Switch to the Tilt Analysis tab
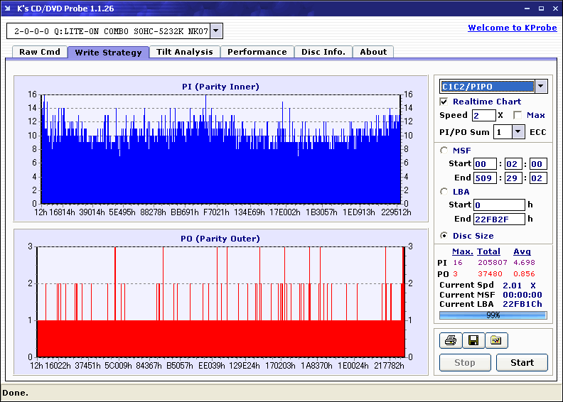This screenshot has width=563, height=402. coord(185,52)
